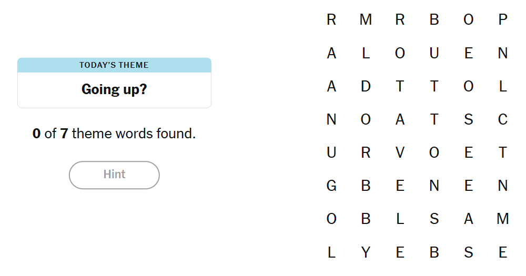Viewport: 526px width, 276px height.
Task: Tap the letter C in the grid
Action: pos(503,120)
